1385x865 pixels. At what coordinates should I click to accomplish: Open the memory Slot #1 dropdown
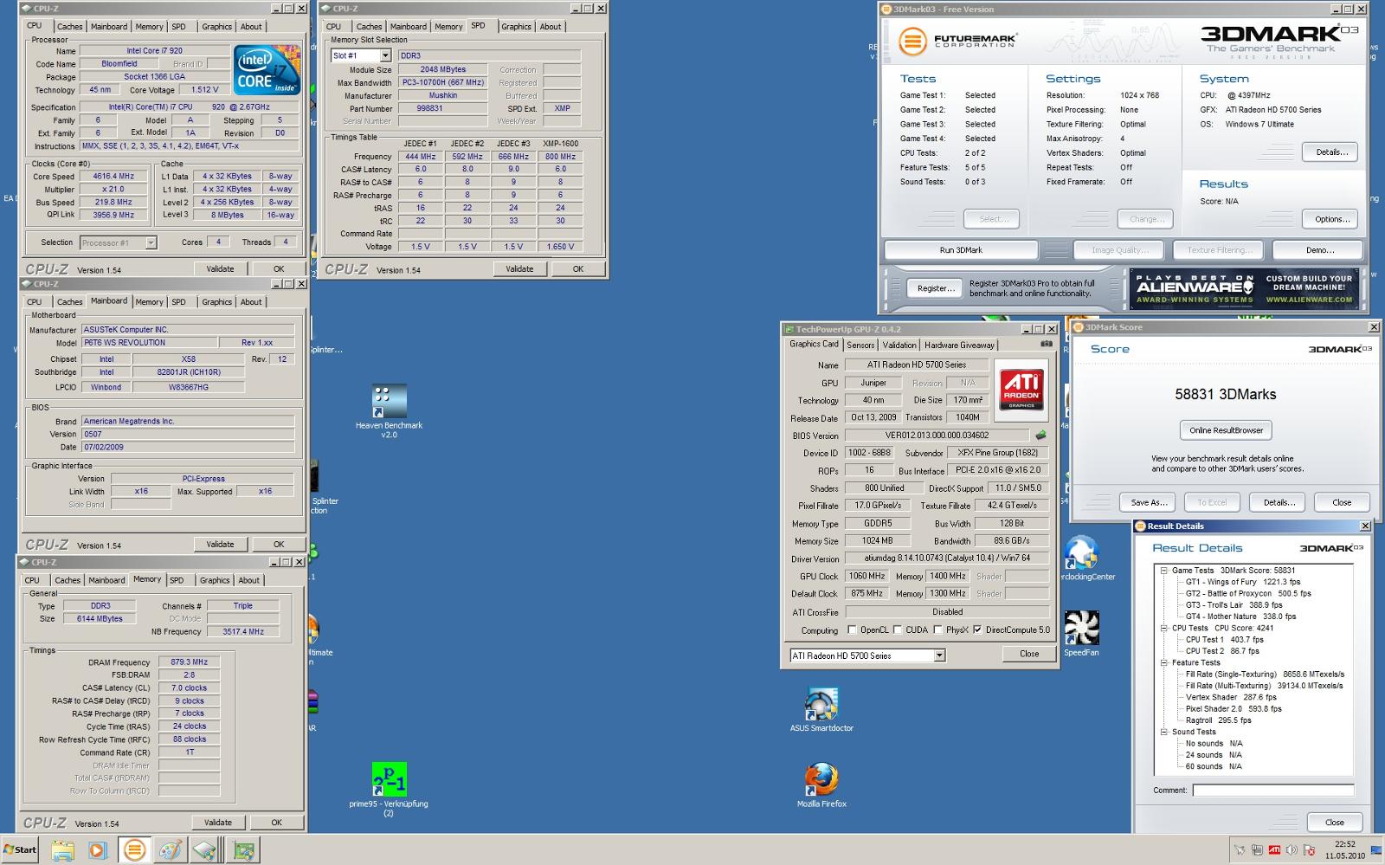tap(385, 55)
